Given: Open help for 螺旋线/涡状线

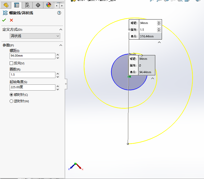Looking at the screenshot, I should click(x=59, y=13).
